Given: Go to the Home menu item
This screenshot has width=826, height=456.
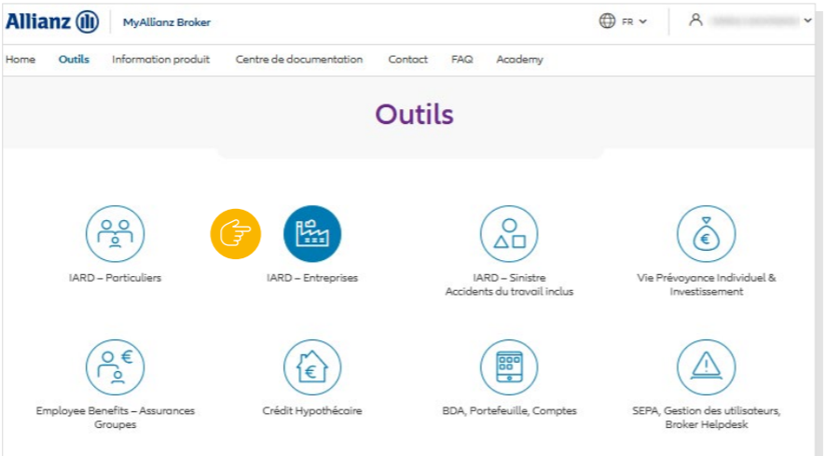Looking at the screenshot, I should [x=21, y=60].
